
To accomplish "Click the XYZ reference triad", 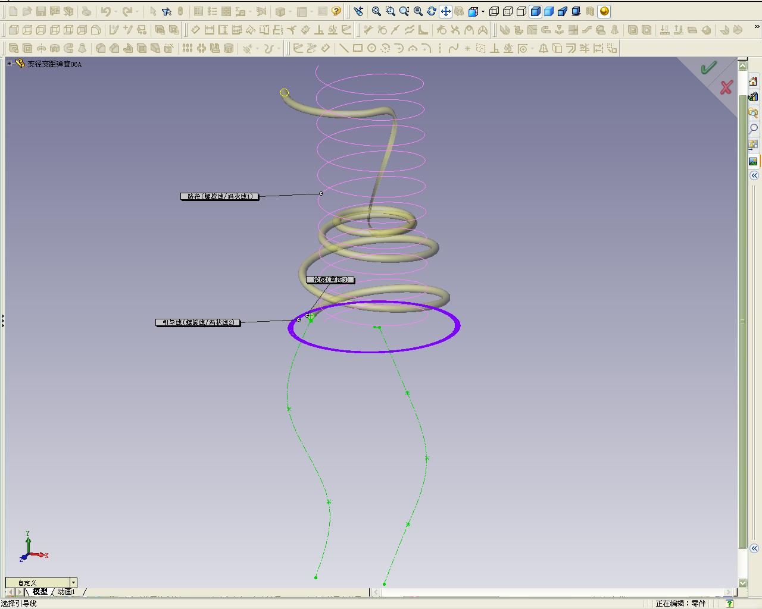I will pyautogui.click(x=33, y=547).
